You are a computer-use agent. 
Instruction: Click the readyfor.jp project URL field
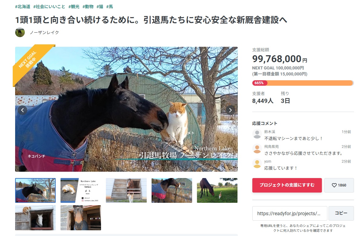(290, 213)
